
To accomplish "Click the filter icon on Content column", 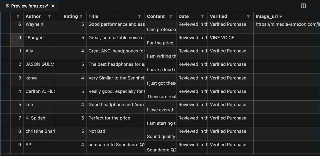I will (x=171, y=17).
